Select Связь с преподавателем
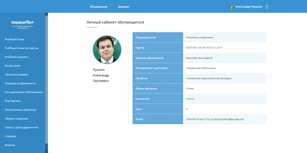Image resolution: width=307 pixels, height=153 pixels. tap(22, 127)
